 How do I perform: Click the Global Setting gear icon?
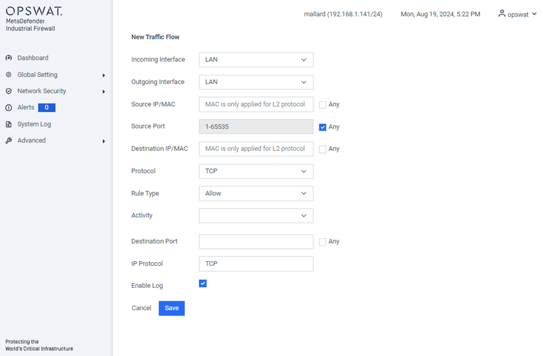tap(9, 75)
